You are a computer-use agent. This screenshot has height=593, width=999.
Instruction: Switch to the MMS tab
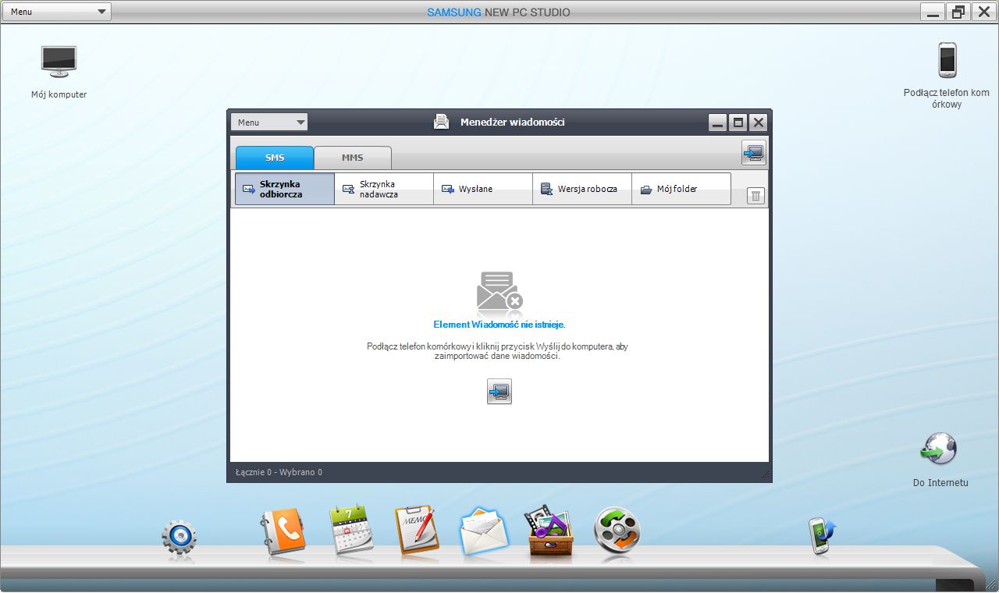[353, 158]
